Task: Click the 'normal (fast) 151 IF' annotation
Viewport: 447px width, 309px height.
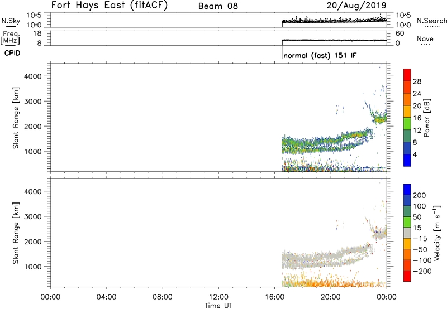Action: click(x=320, y=55)
